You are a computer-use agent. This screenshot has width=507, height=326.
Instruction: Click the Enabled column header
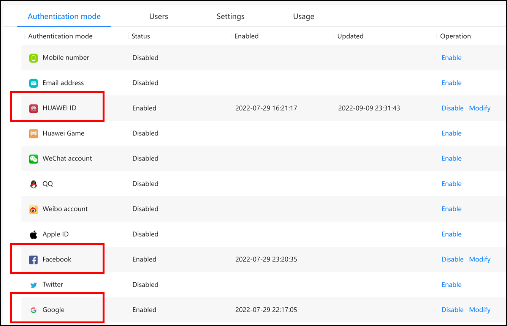[x=246, y=36]
